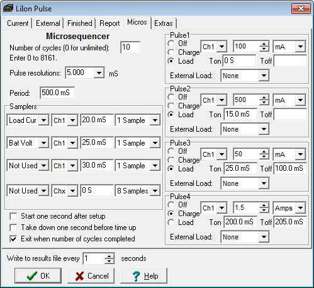This screenshot has width=314, height=288.
Task: Open the Bat Volt sampler type dropdown
Action: (x=43, y=143)
